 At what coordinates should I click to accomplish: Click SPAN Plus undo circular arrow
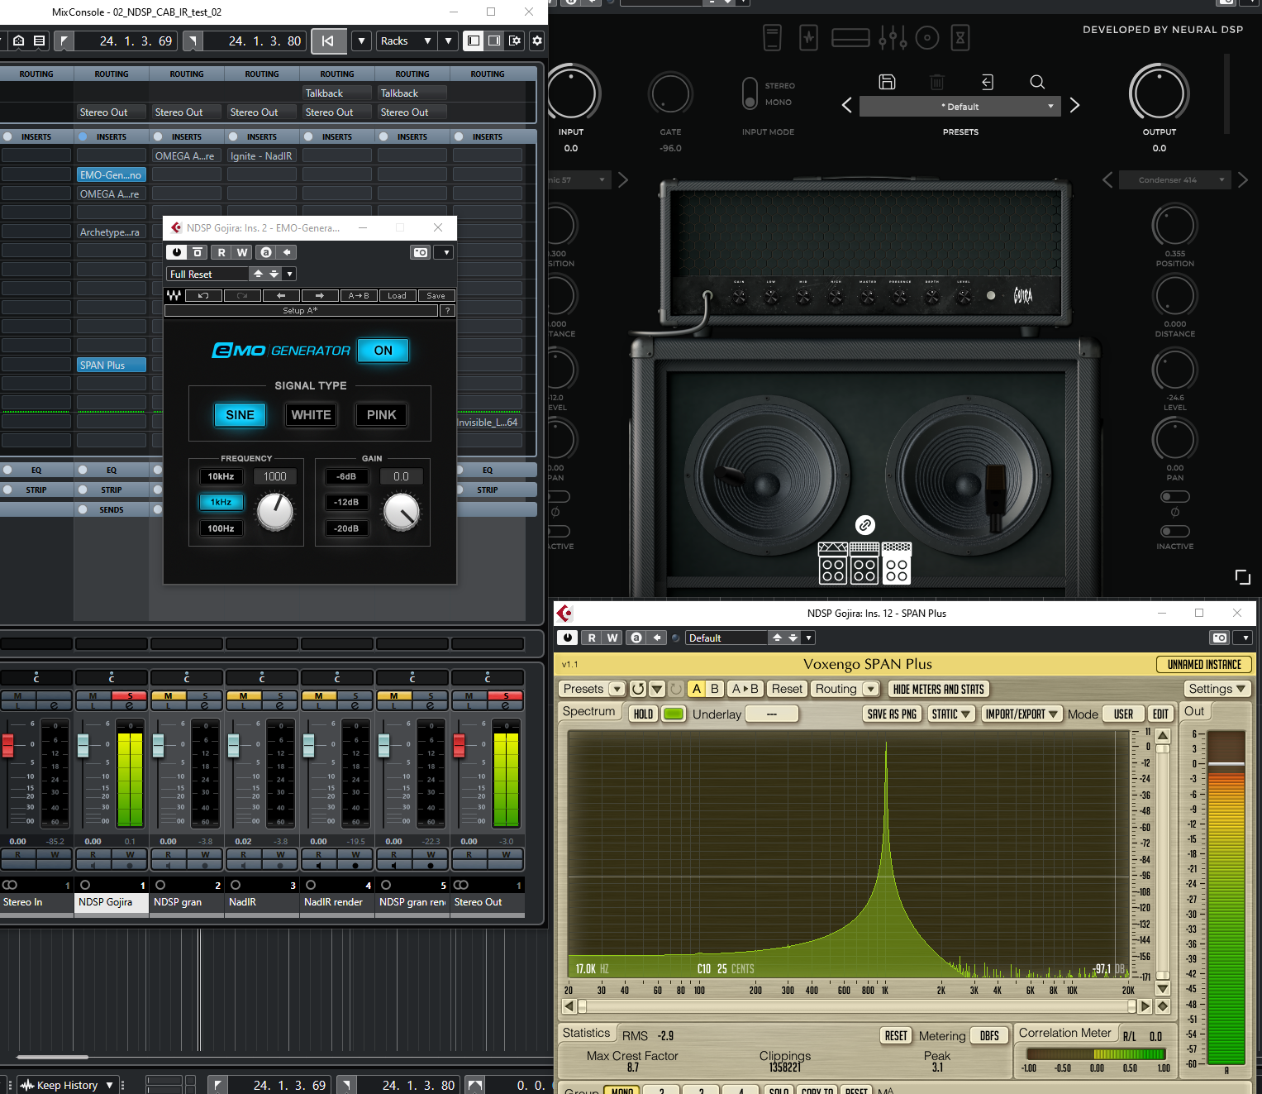(x=638, y=689)
